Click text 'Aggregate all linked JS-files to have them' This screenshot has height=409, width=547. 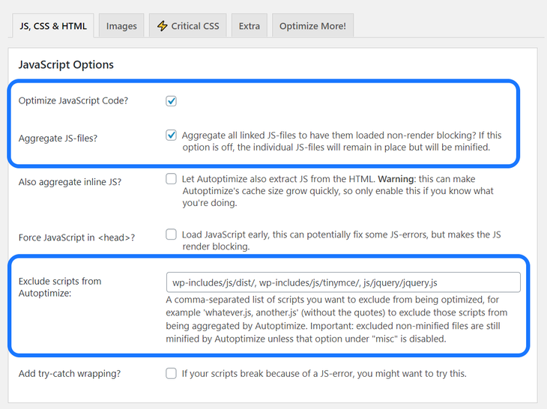[342, 142]
